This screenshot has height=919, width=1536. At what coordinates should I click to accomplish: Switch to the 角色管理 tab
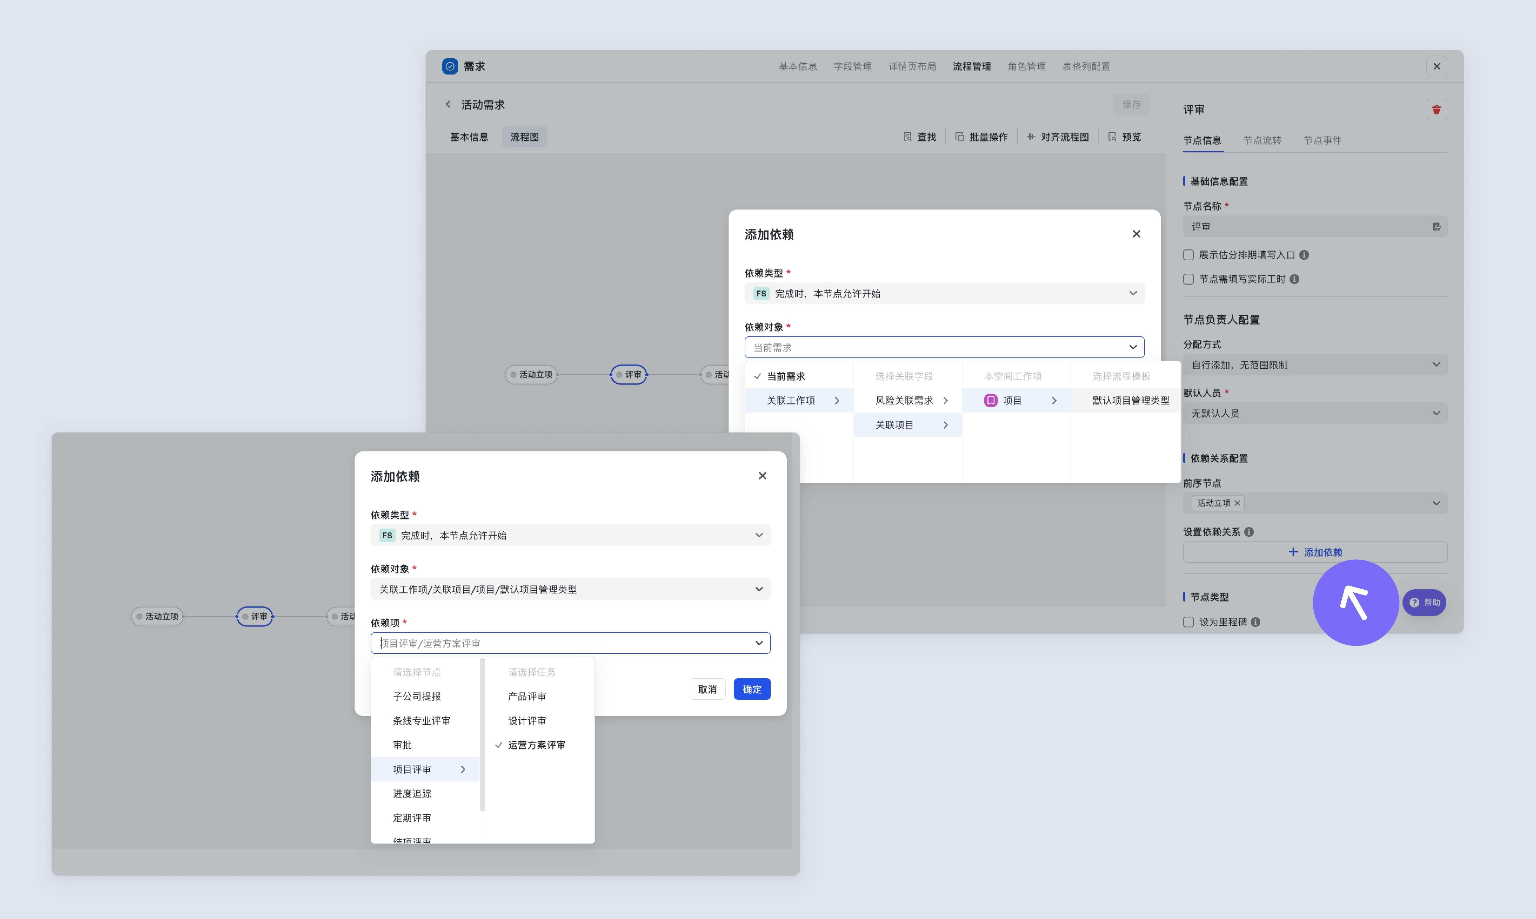click(1027, 66)
